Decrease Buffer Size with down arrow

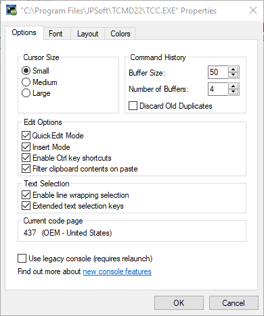coord(233,75)
